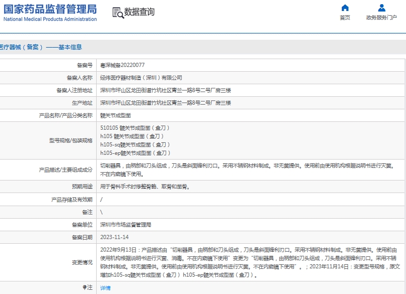Click the 备案人名称 field label

(79, 77)
